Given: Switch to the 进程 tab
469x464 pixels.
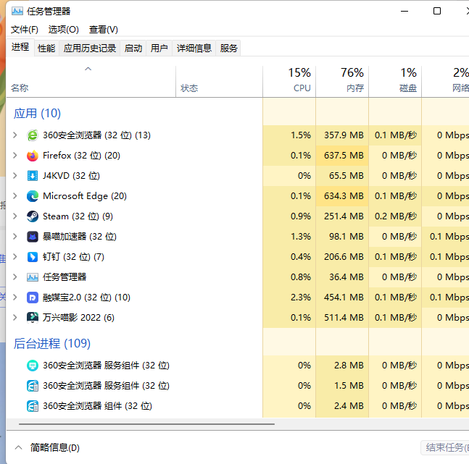Looking at the screenshot, I should coord(20,47).
